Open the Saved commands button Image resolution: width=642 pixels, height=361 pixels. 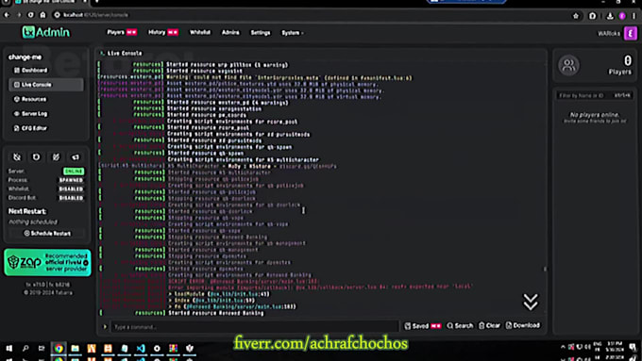423,326
